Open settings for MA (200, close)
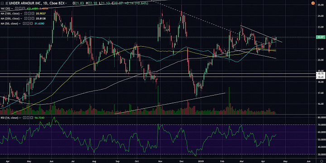 (x=29, y=19)
